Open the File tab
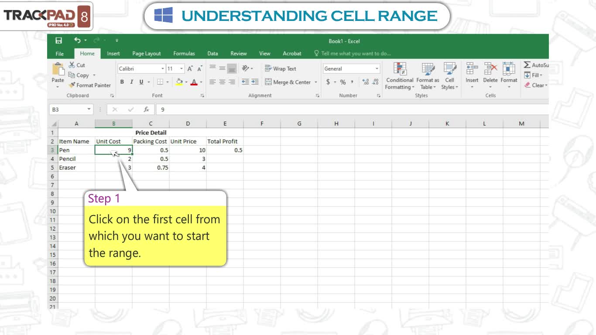596x335 pixels. coord(60,54)
